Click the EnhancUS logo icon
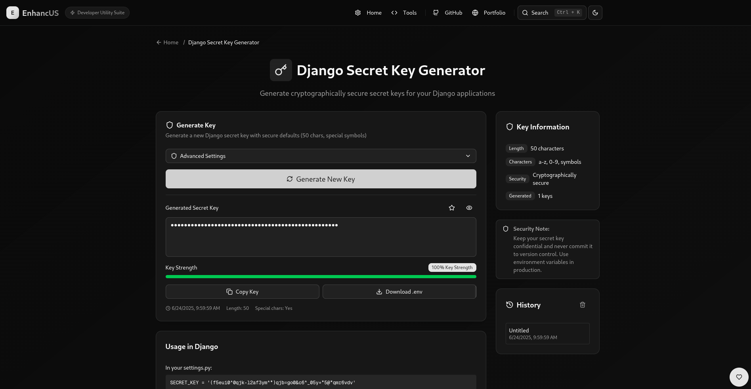This screenshot has width=751, height=389. point(12,12)
